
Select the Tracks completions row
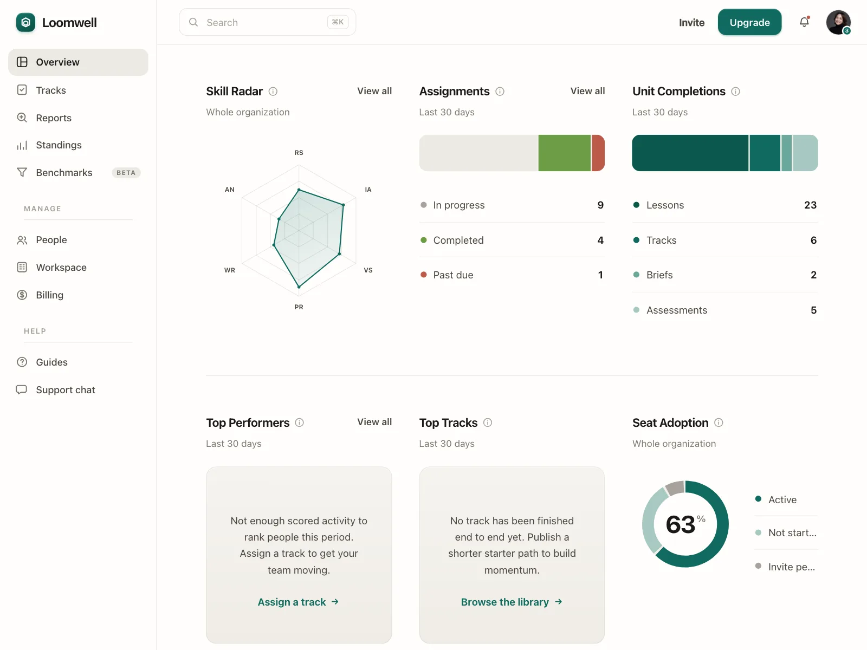tap(725, 240)
